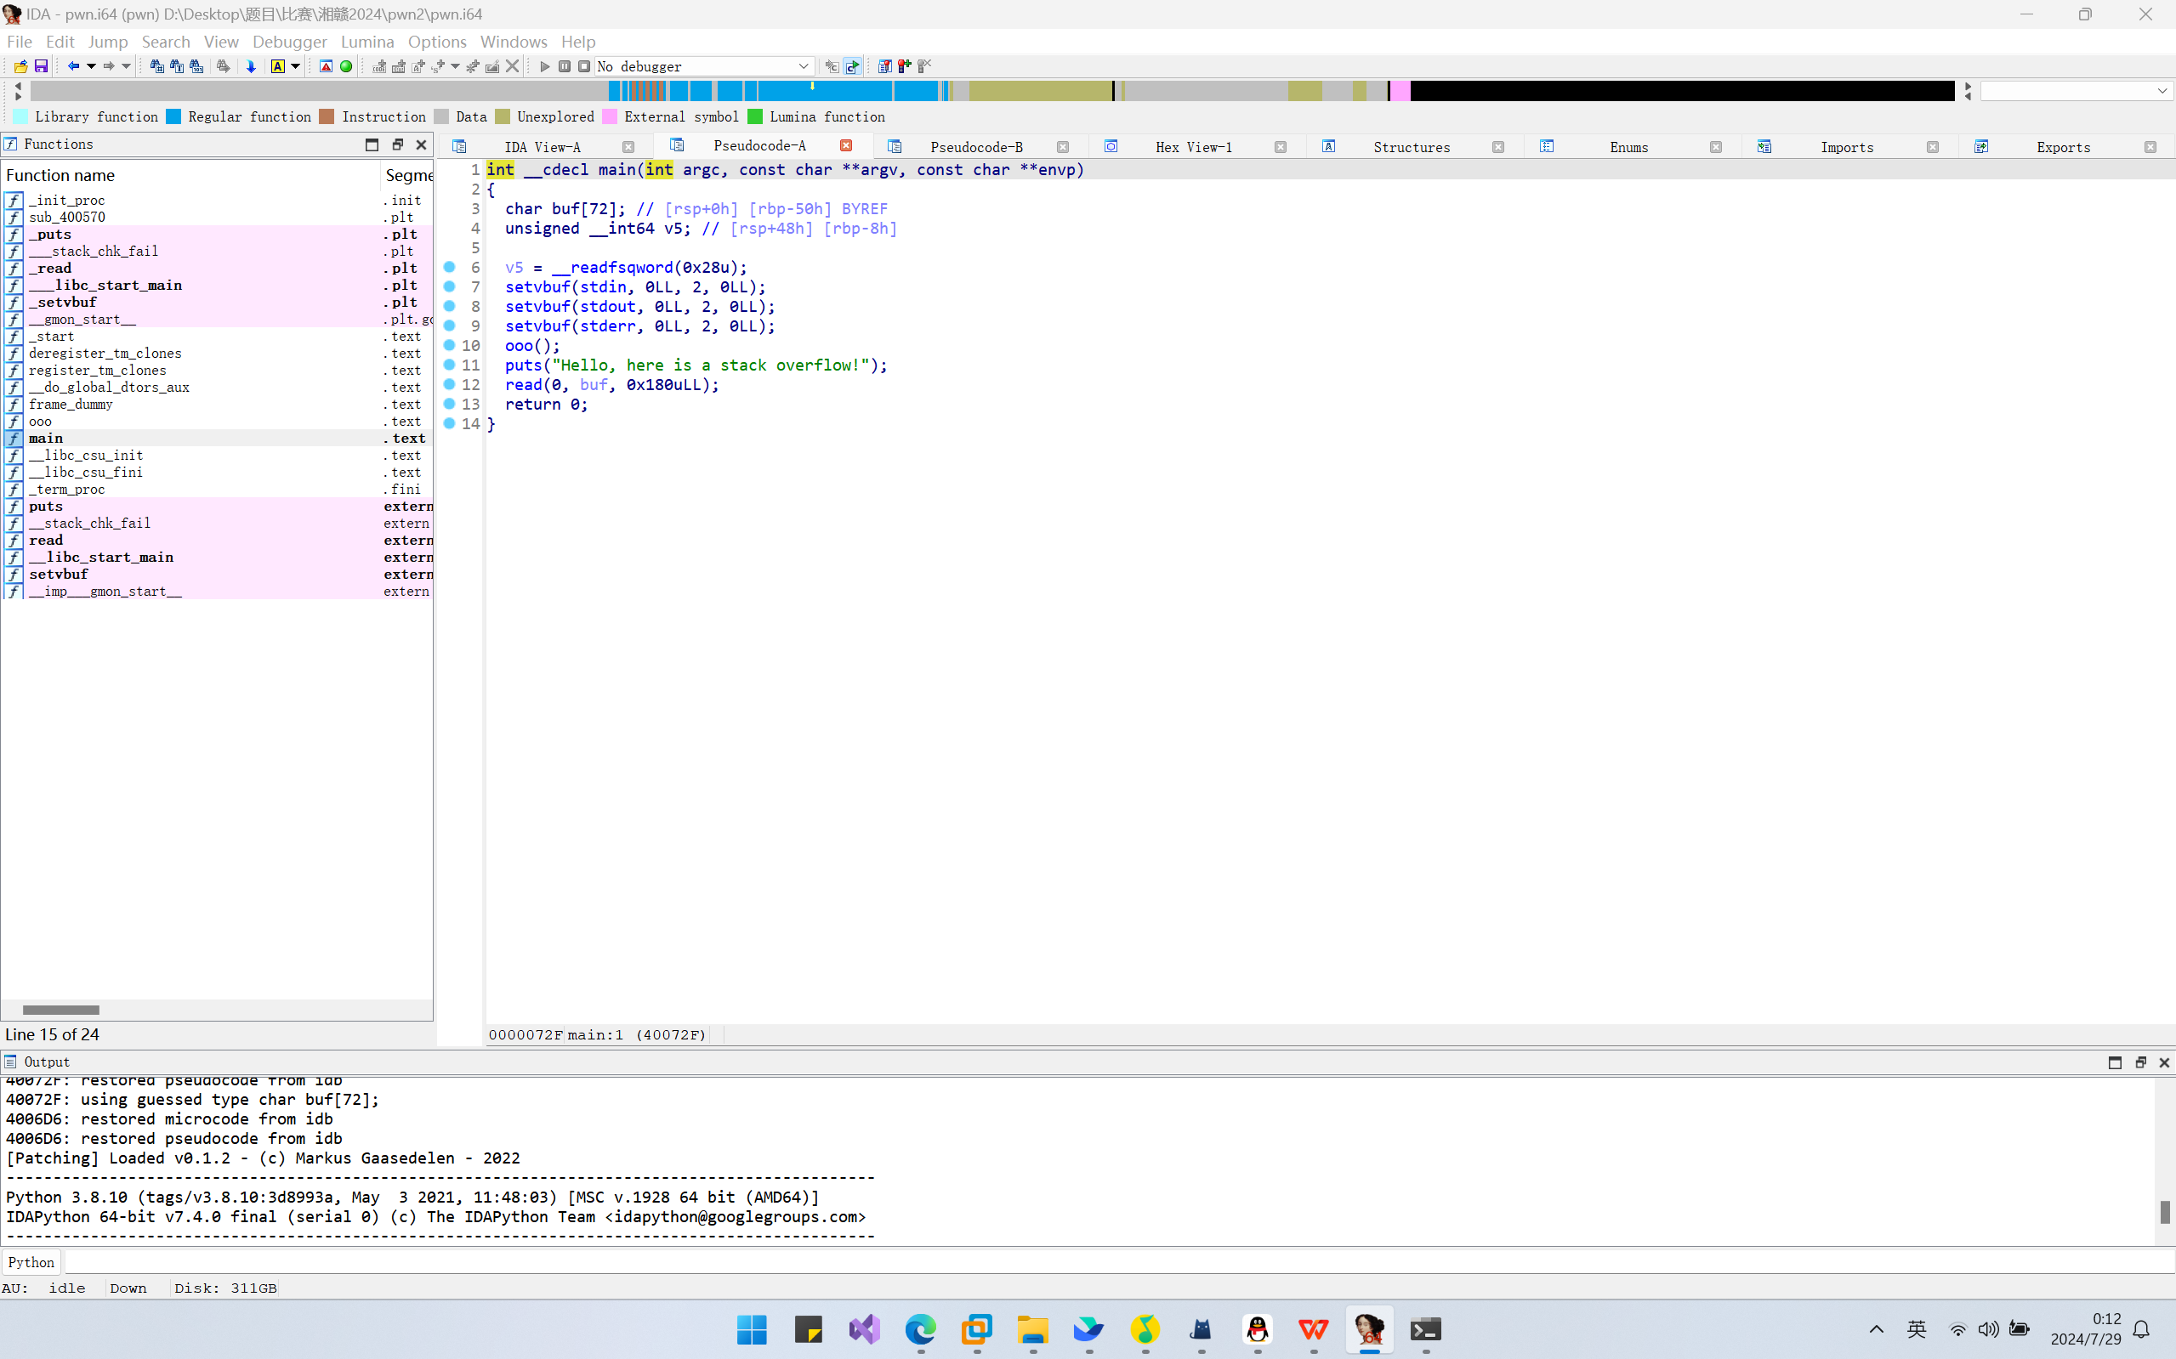Click the 'Function name' column header
Viewport: 2176px width, 1359px height.
pyautogui.click(x=190, y=175)
